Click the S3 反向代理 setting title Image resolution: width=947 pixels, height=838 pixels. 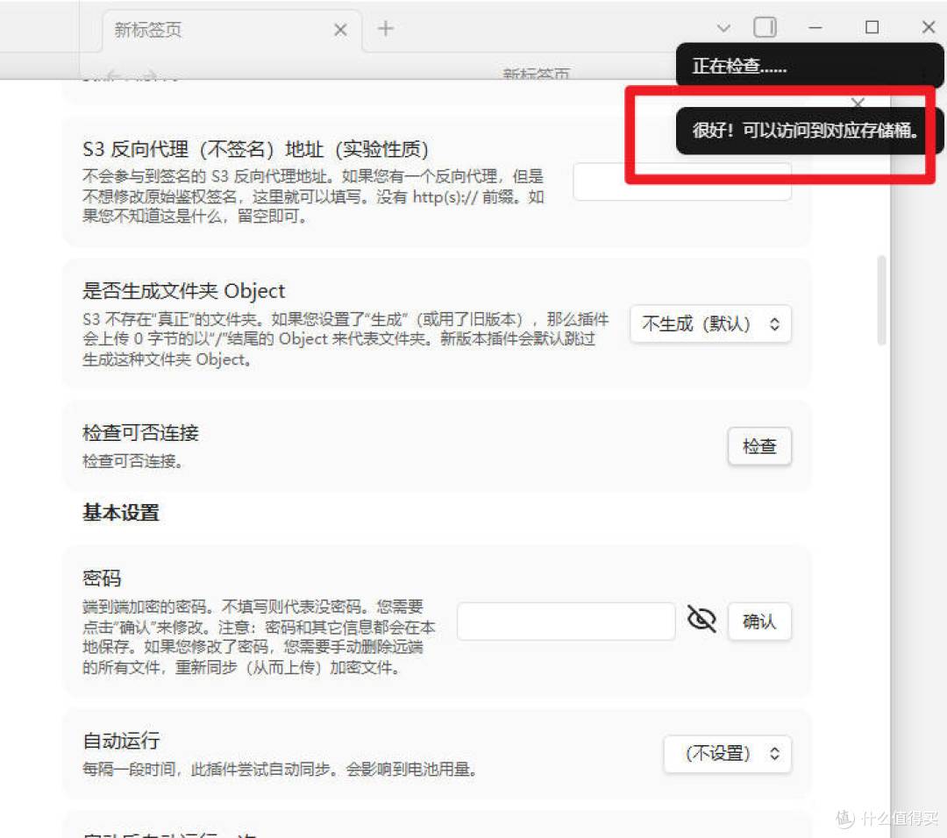tap(255, 149)
